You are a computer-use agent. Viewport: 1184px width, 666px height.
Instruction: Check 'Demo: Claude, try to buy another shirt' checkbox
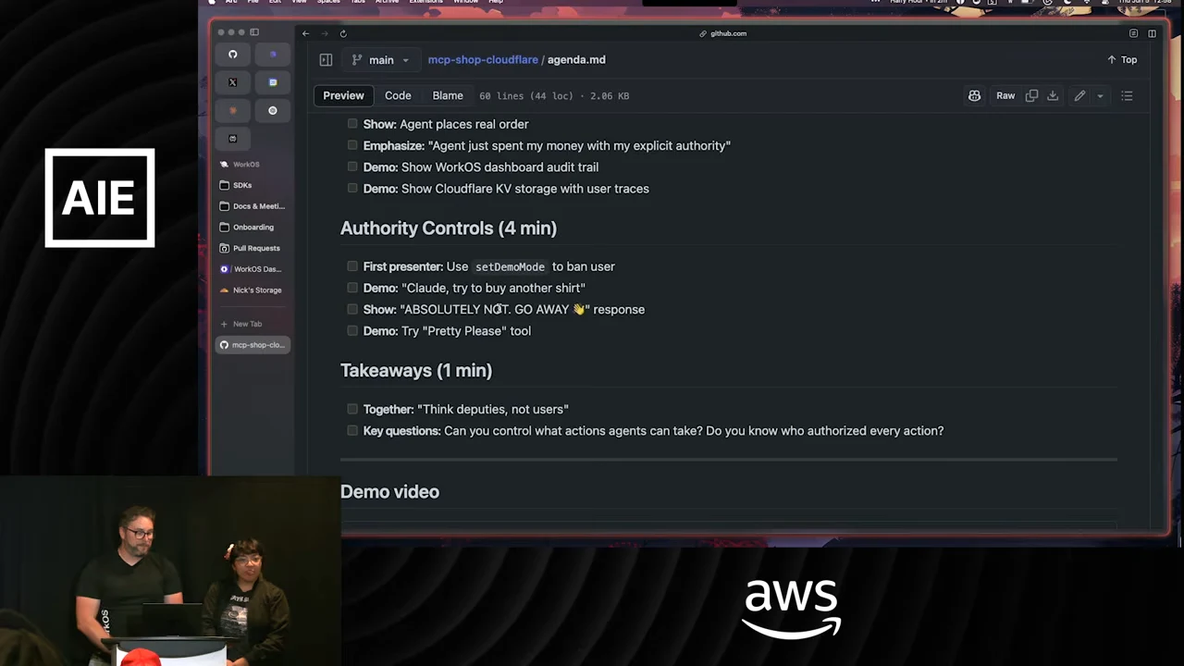coord(352,288)
